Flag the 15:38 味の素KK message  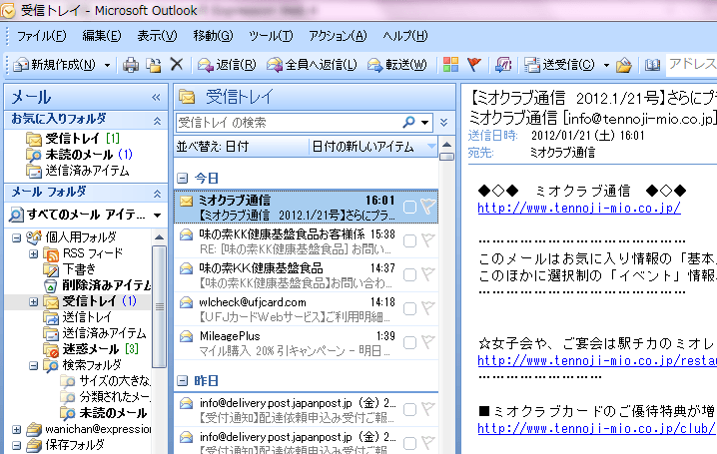[428, 240]
